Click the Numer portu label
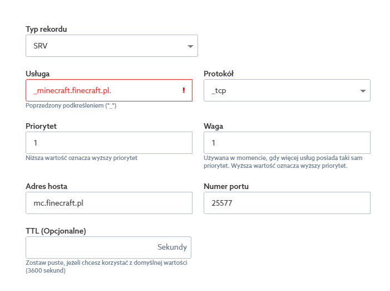The height and width of the screenshot is (291, 390). 226,186
